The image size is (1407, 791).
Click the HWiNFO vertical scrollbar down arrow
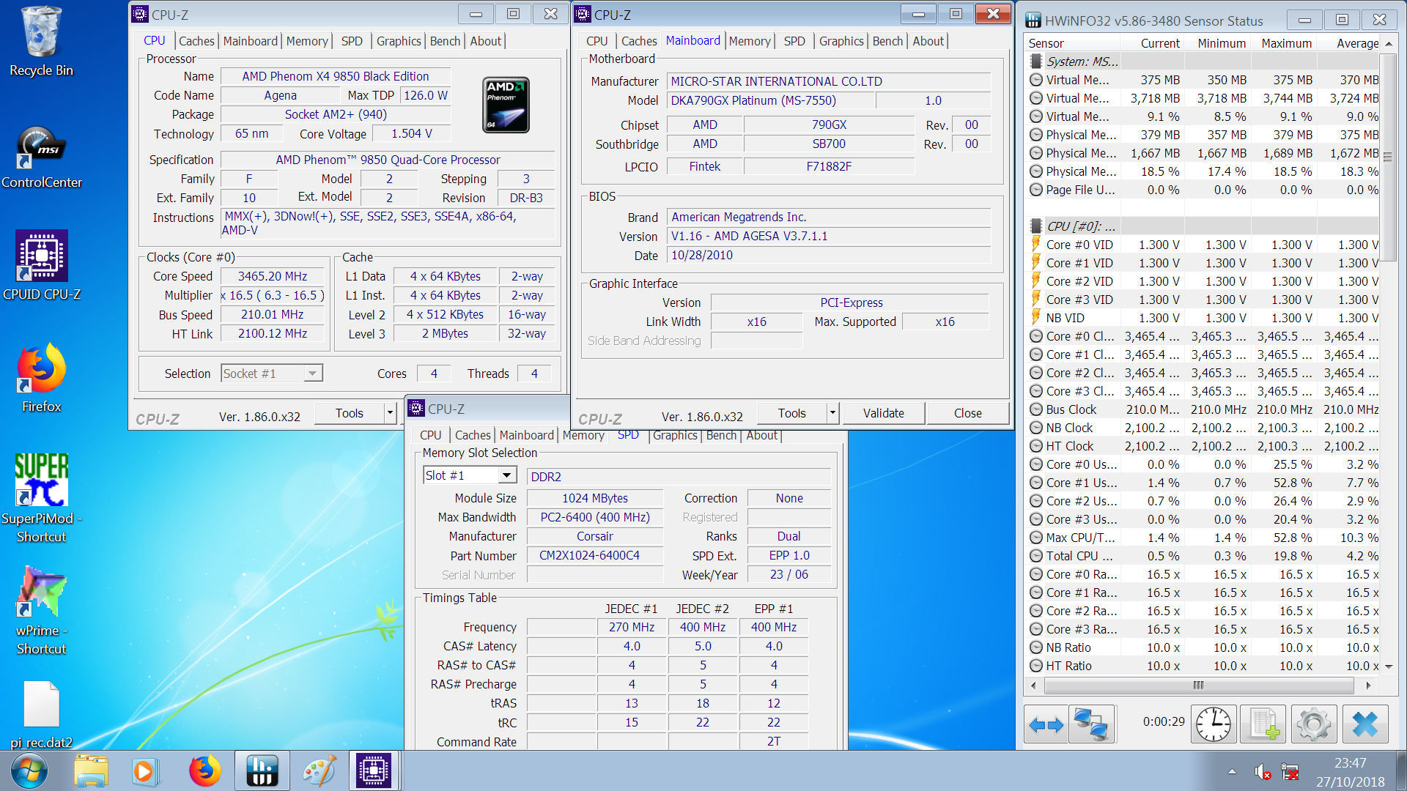pyautogui.click(x=1388, y=666)
